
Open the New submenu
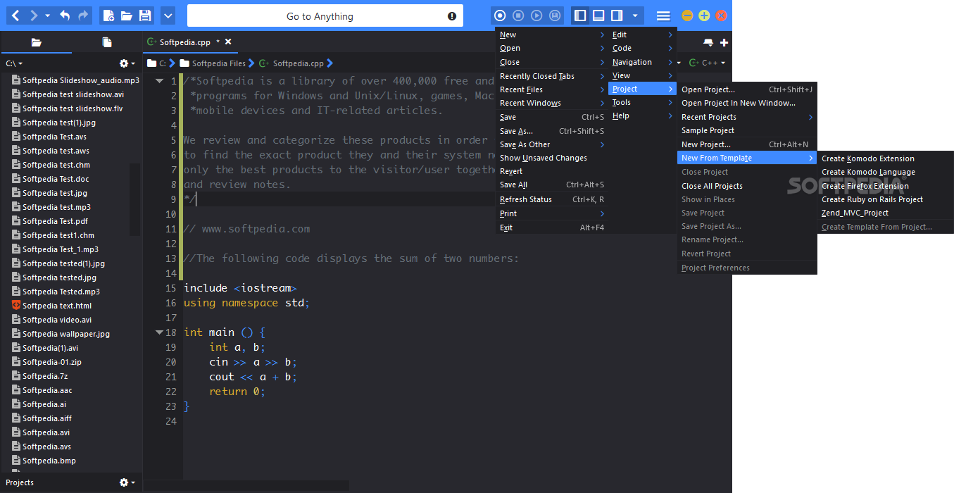(x=551, y=35)
